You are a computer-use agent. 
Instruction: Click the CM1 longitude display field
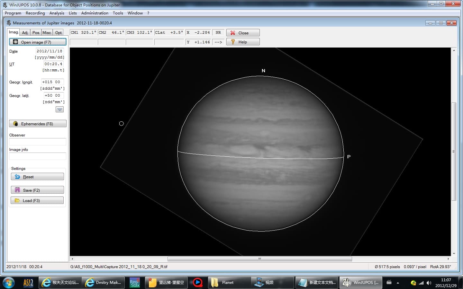click(x=83, y=32)
